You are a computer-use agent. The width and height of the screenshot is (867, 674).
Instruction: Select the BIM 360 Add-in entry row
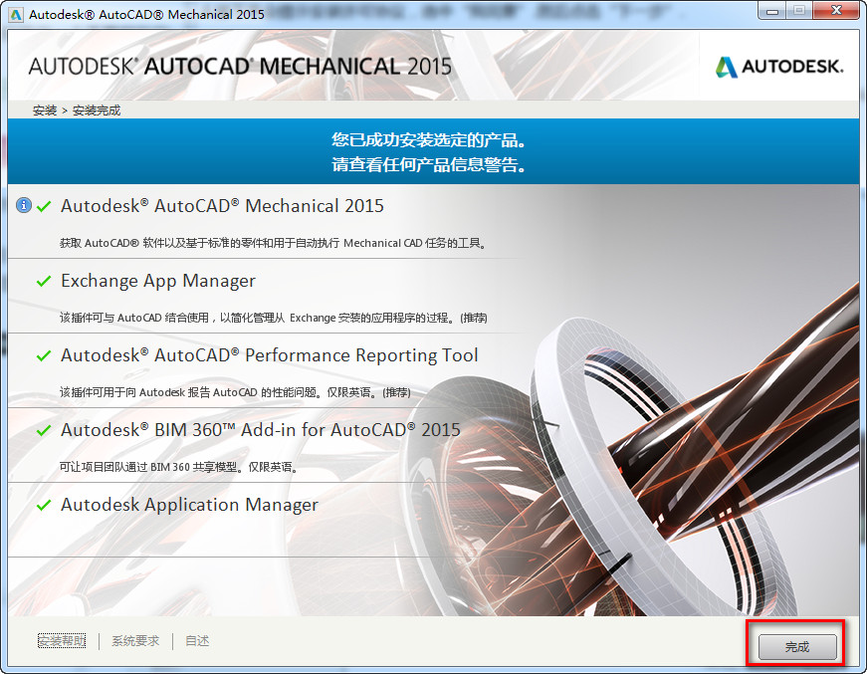pos(259,430)
